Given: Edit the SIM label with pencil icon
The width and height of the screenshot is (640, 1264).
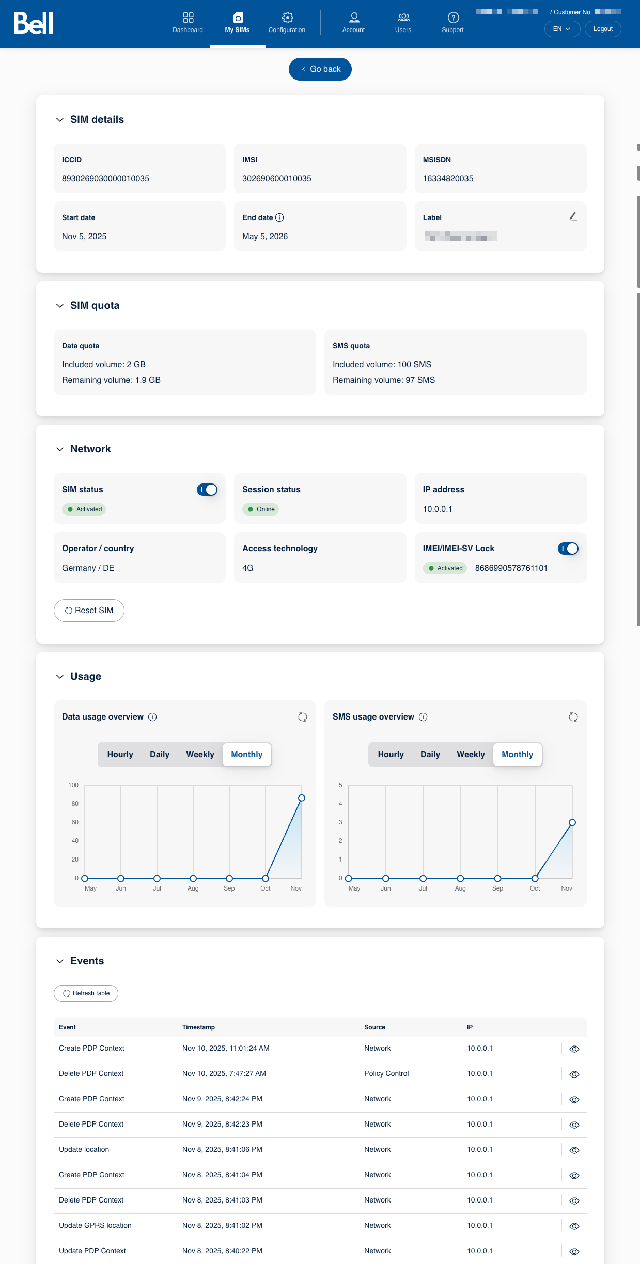Looking at the screenshot, I should point(573,216).
